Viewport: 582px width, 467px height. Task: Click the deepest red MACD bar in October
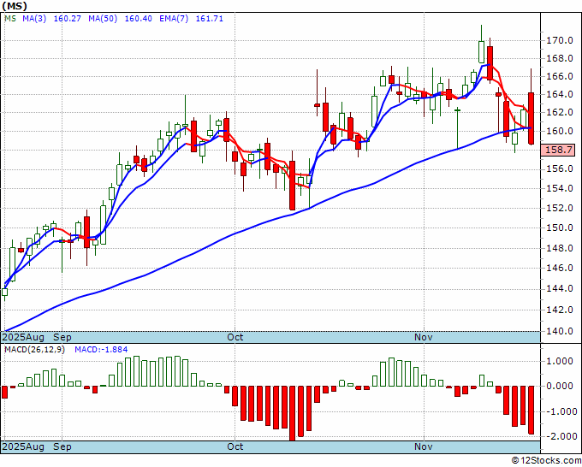pyautogui.click(x=293, y=413)
